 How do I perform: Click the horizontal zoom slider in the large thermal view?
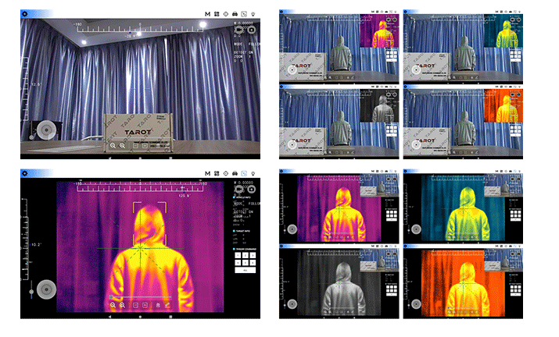click(x=140, y=296)
